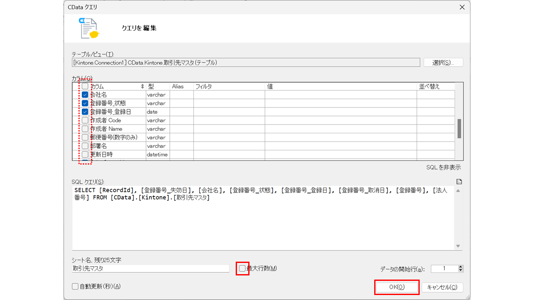
Task: Toggle the select-all columns header checkbox
Action: pos(85,86)
